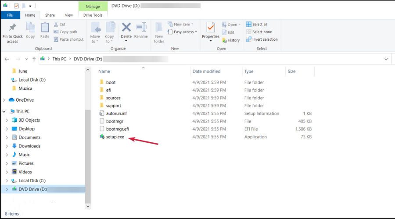Open the File menu tab

10,15
